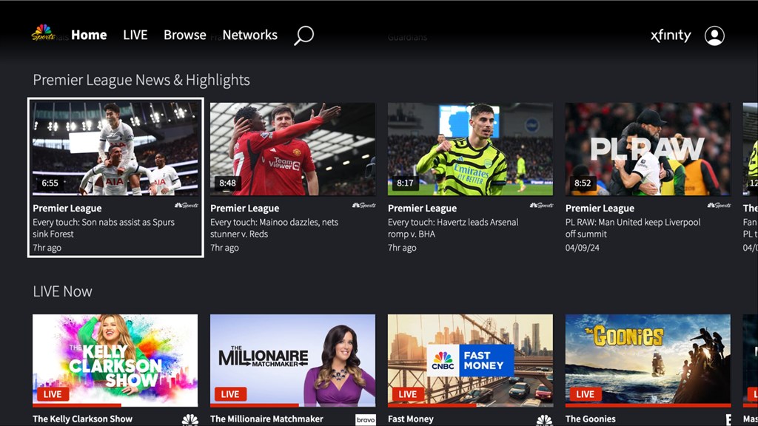Click the Fast Money title text
The height and width of the screenshot is (426, 758).
click(x=410, y=419)
